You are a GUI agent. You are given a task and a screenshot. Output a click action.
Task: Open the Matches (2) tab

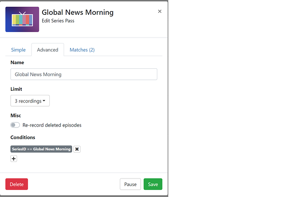82,50
